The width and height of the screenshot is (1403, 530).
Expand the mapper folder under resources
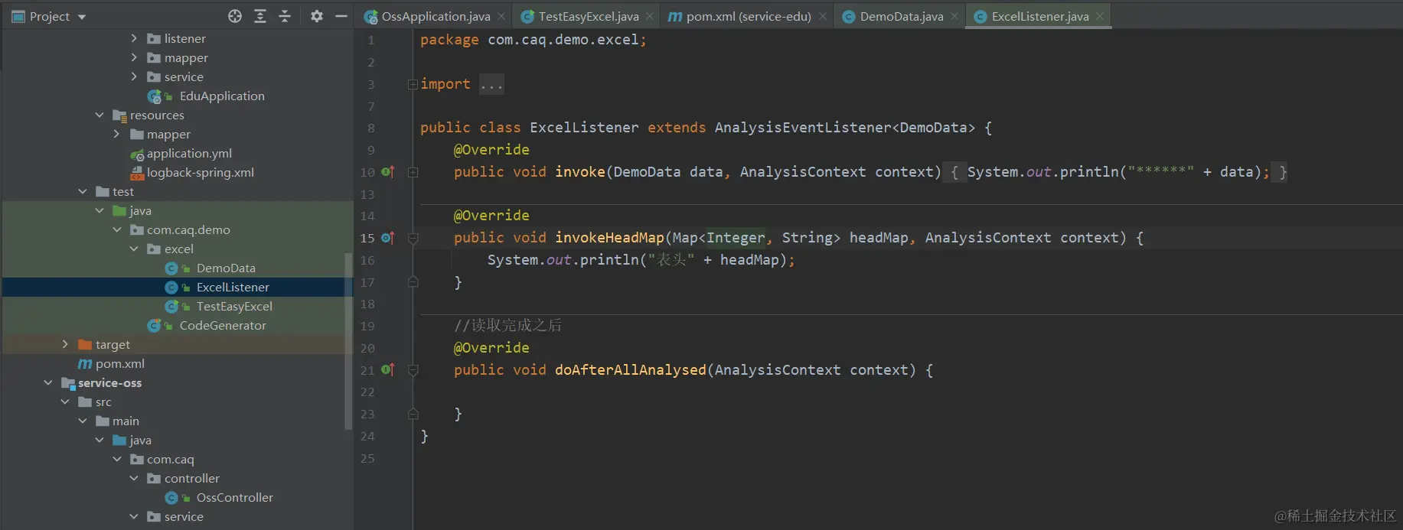(116, 134)
